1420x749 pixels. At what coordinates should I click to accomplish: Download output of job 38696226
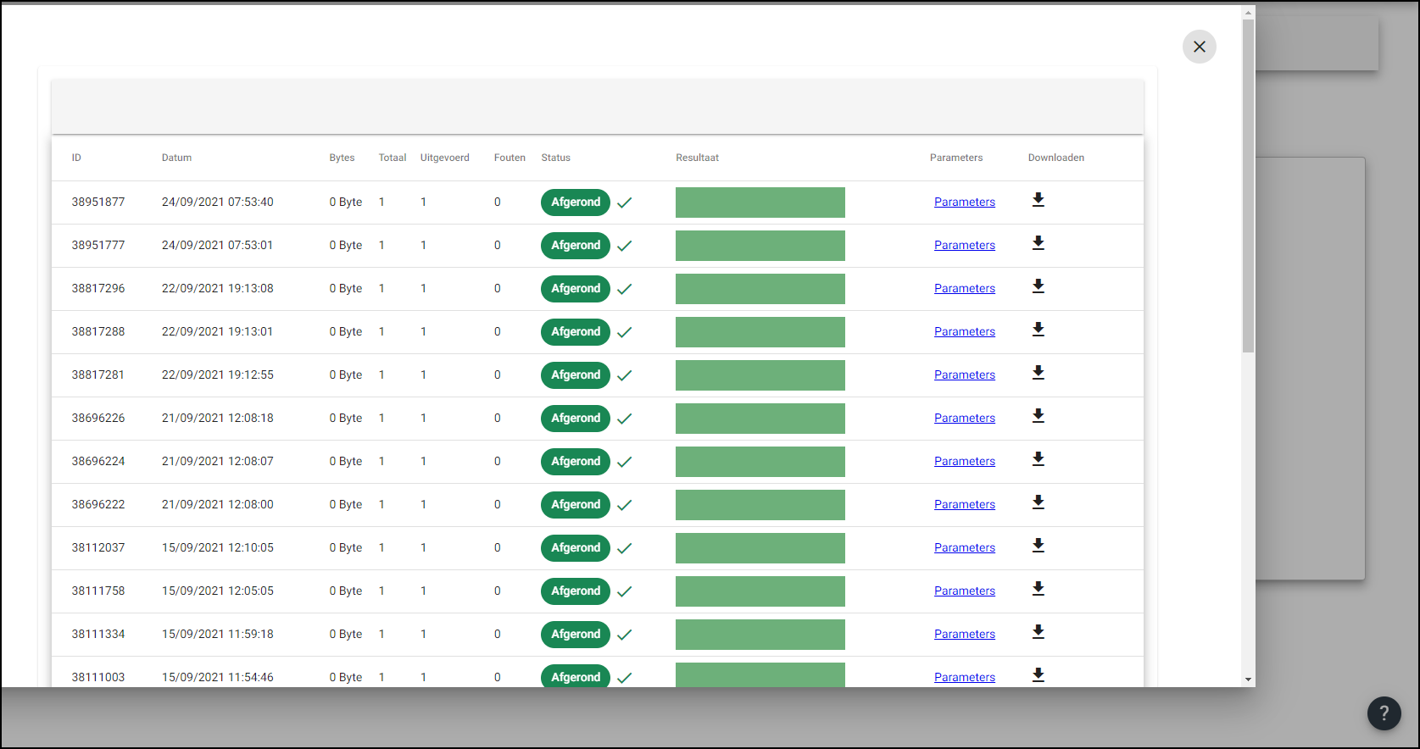coord(1038,416)
